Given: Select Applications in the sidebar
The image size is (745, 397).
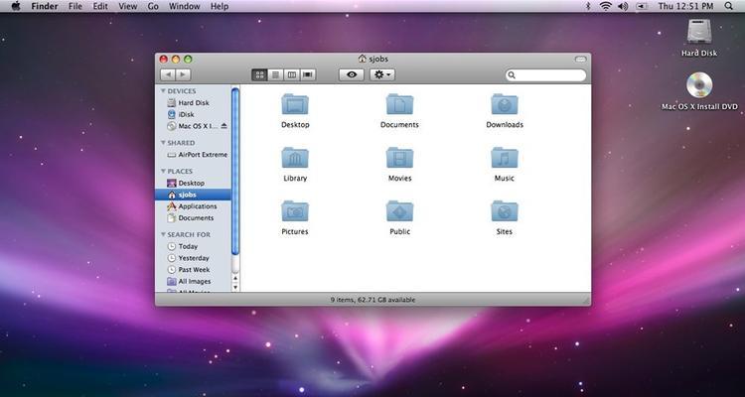Looking at the screenshot, I should [x=193, y=206].
